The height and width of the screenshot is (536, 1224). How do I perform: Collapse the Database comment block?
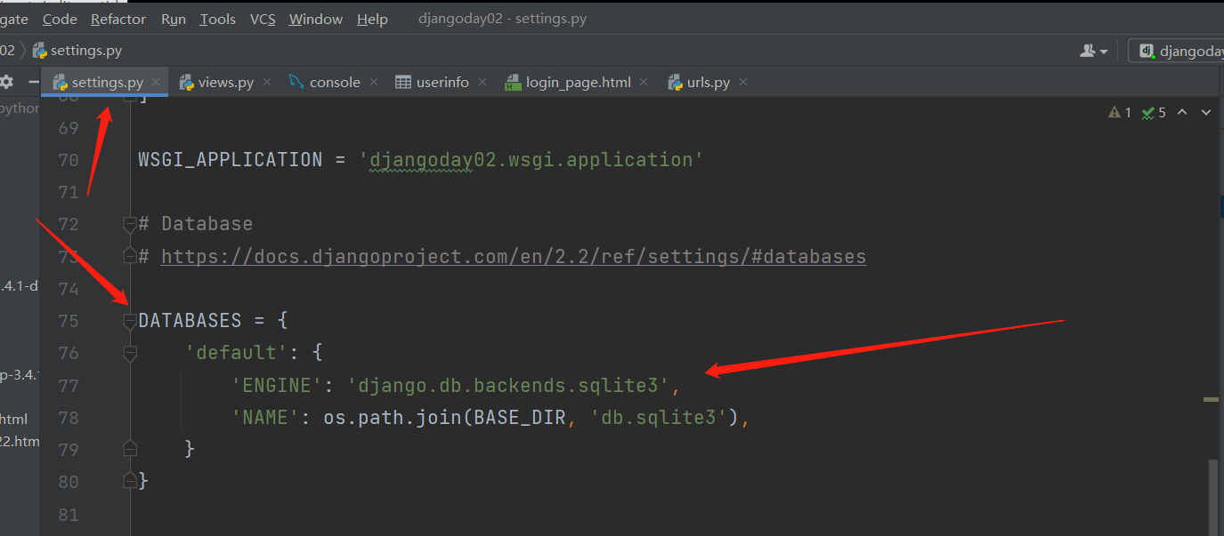pos(130,224)
